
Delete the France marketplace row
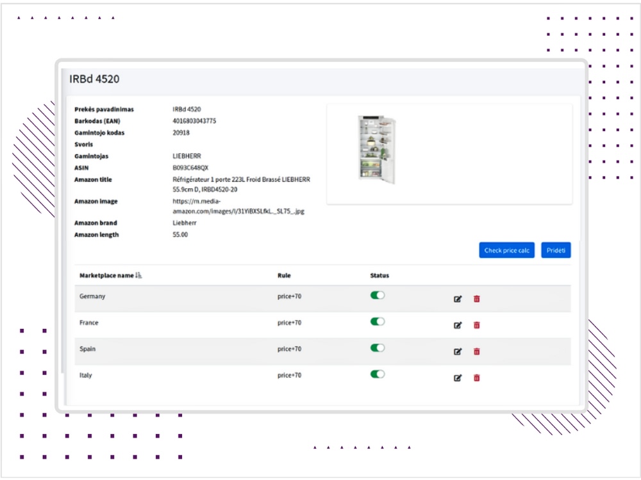(x=477, y=325)
